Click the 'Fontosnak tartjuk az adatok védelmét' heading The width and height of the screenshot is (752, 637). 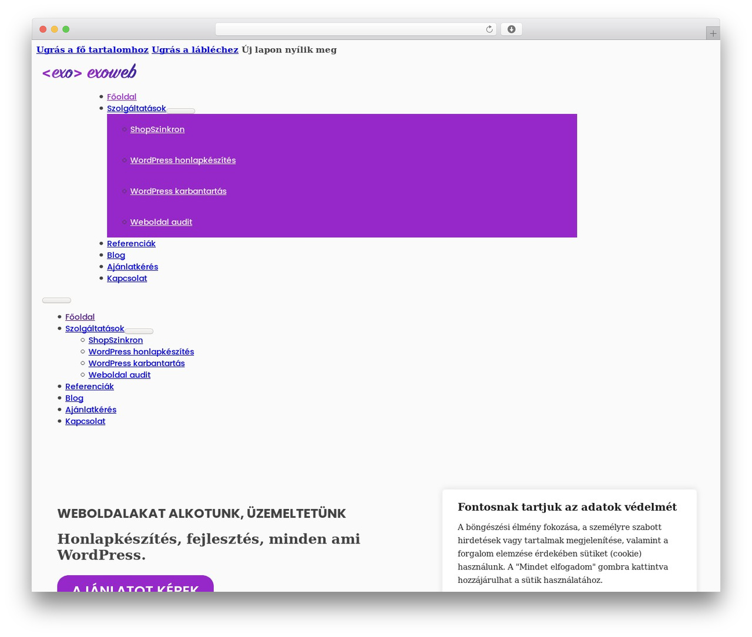click(x=567, y=507)
